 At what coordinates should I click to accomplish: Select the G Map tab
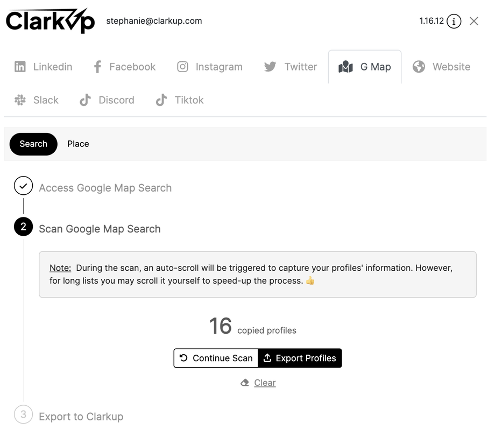365,67
